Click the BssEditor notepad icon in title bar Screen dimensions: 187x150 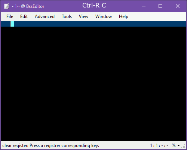point(6,6)
